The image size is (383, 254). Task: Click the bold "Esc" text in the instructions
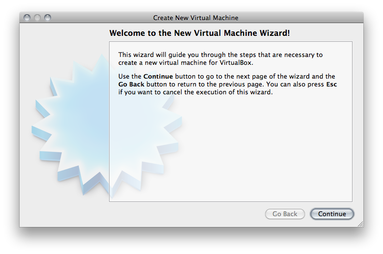click(331, 85)
